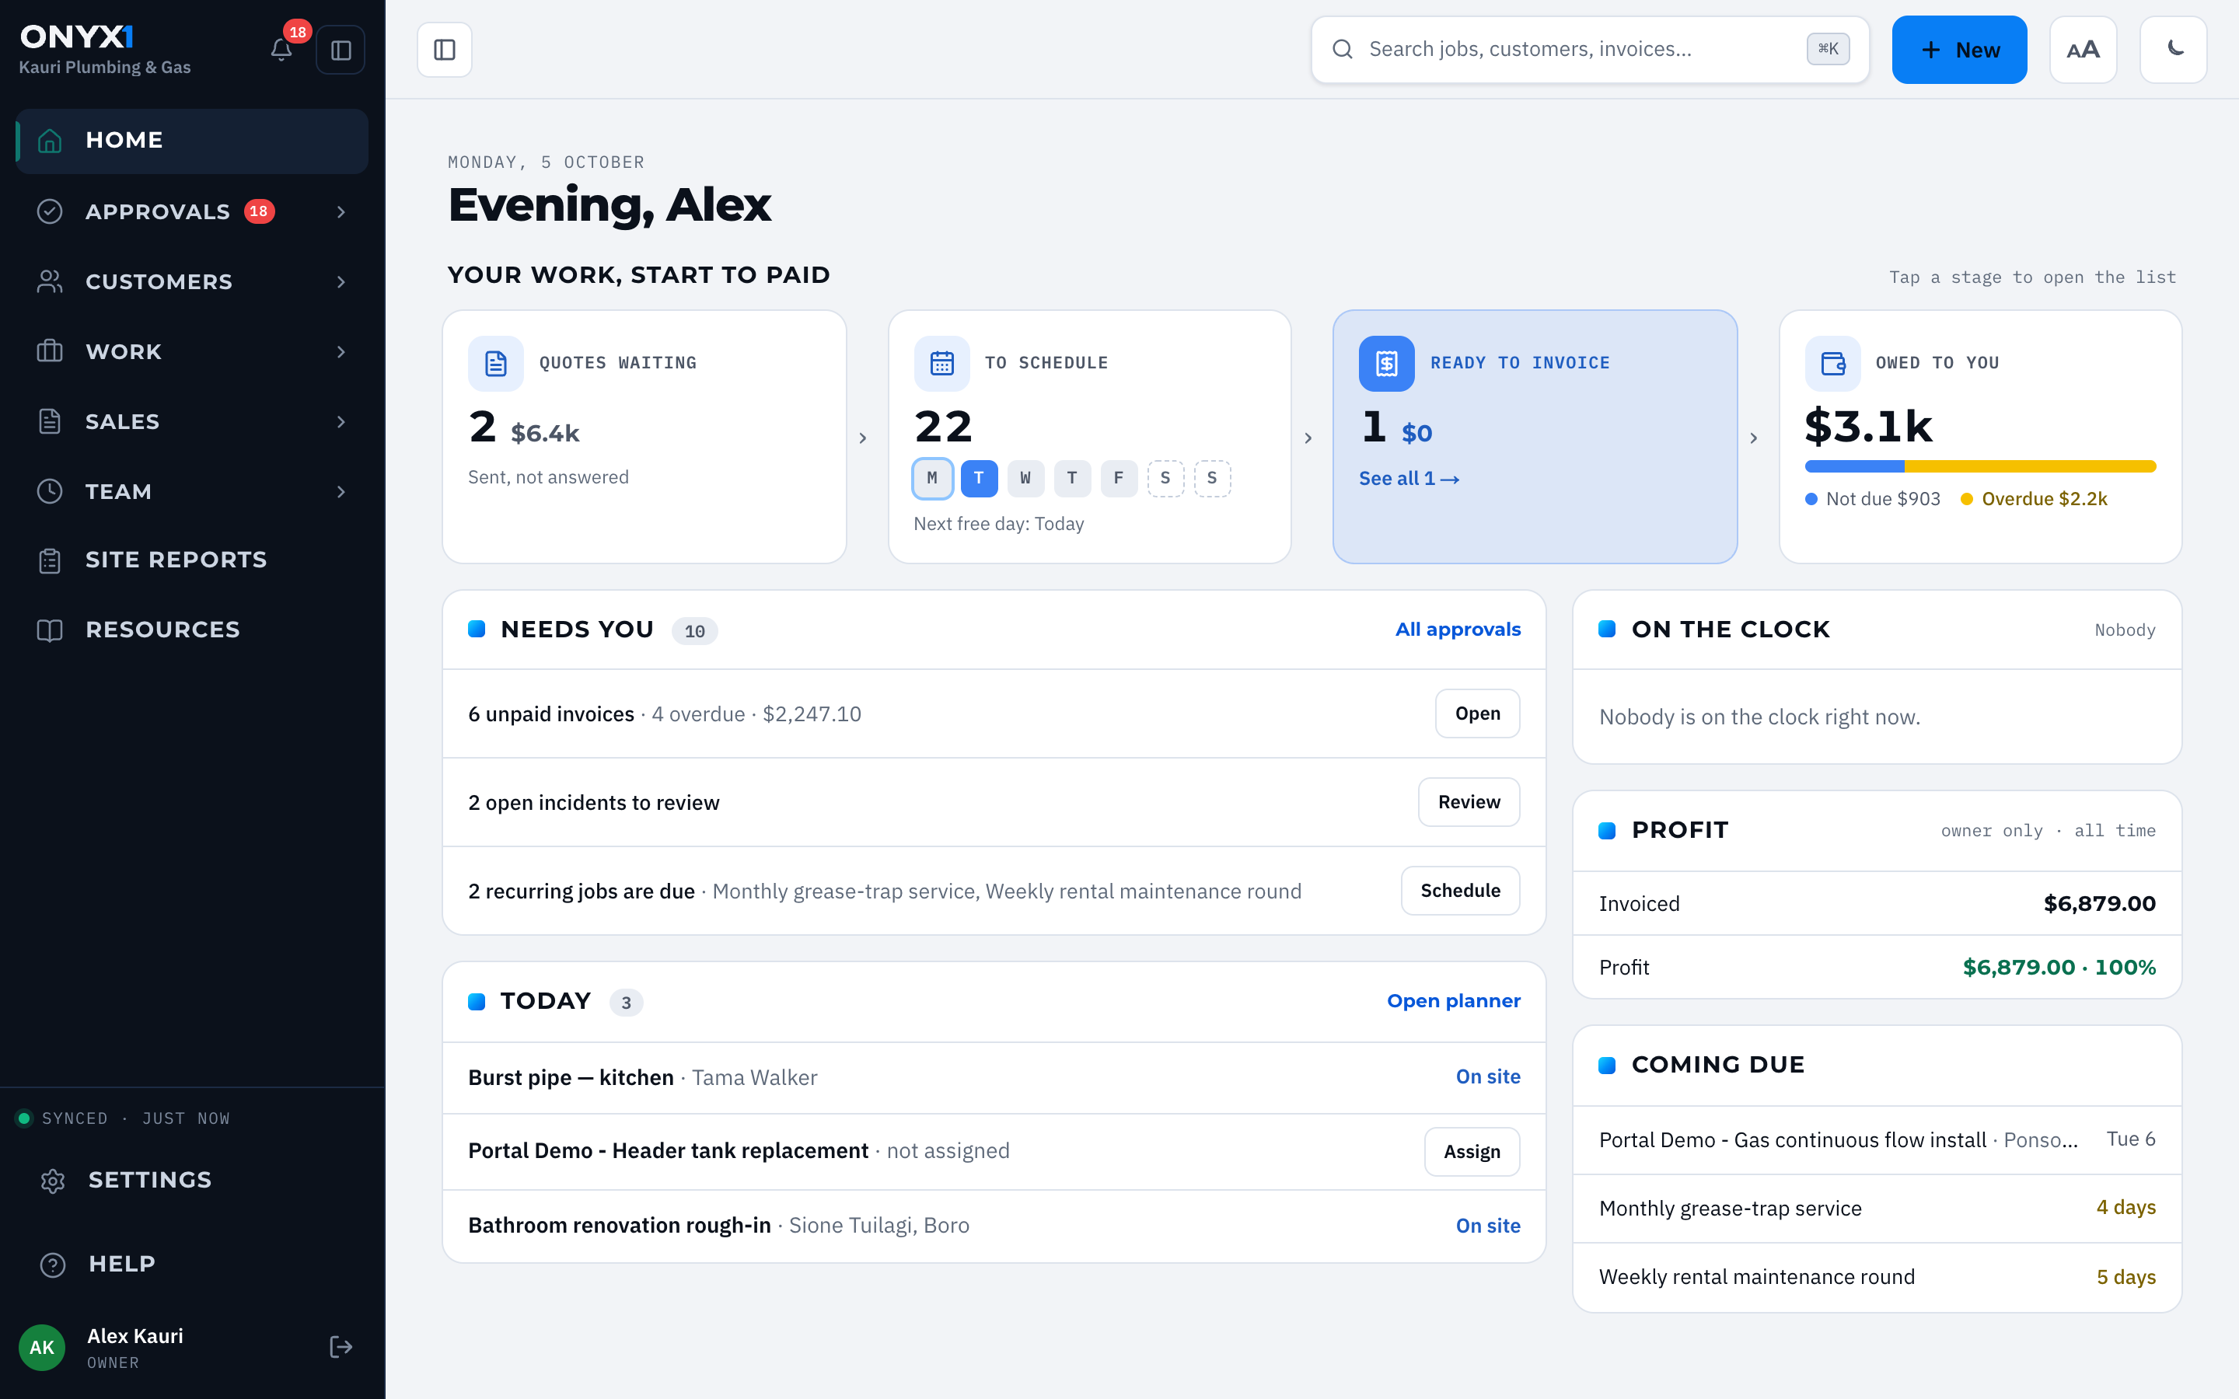Expand the Customers section chevron
Viewport: 2239px width, 1399px height.
(x=341, y=282)
